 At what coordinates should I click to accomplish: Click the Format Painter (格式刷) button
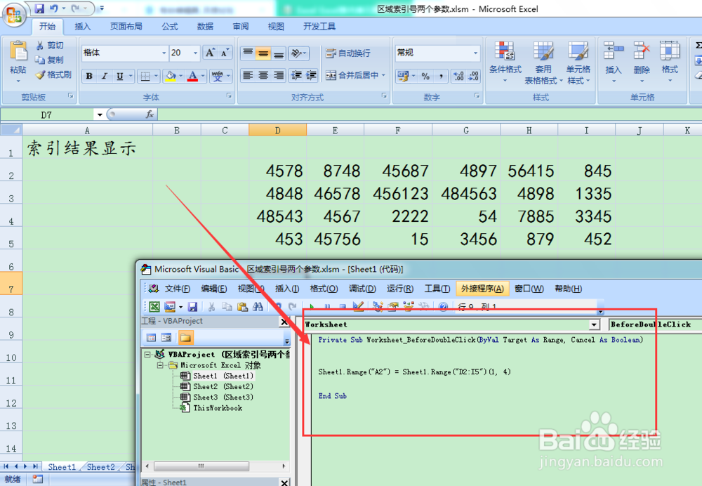[x=54, y=74]
